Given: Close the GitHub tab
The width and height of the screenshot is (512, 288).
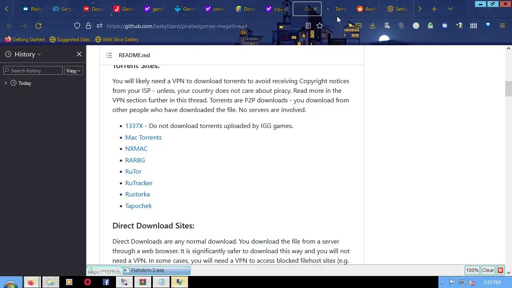Looking at the screenshot, I should coord(315,9).
